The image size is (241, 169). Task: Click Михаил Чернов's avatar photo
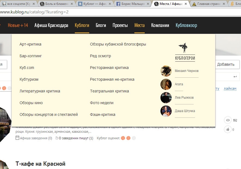click(166, 71)
